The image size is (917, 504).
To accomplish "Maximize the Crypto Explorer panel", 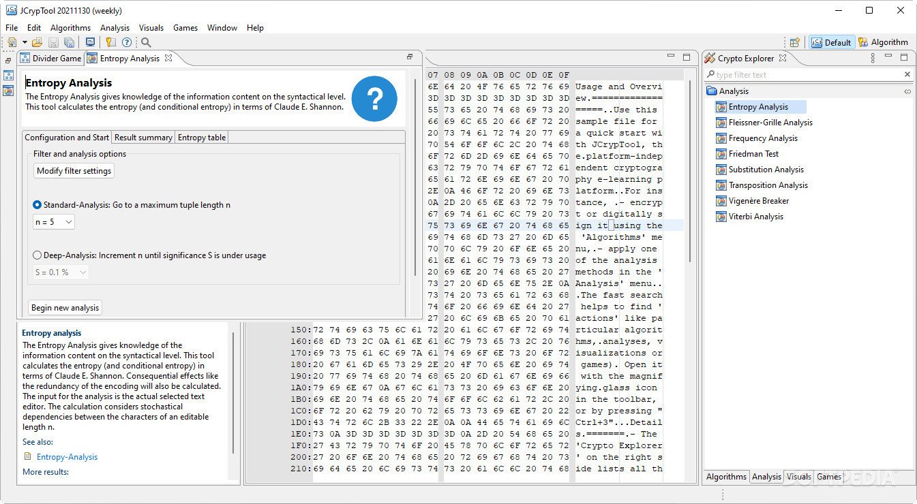I will 904,57.
